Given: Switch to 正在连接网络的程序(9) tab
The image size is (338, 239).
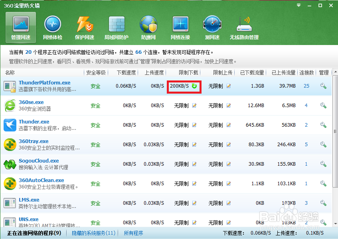Looking at the screenshot, I should [x=34, y=233].
